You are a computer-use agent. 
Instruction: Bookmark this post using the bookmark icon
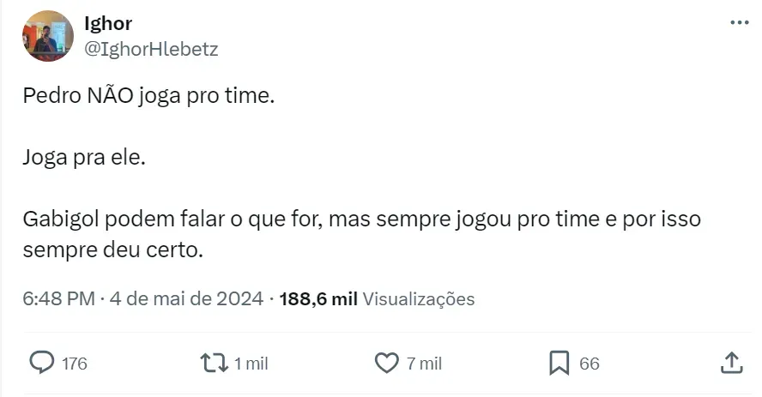pyautogui.click(x=559, y=363)
